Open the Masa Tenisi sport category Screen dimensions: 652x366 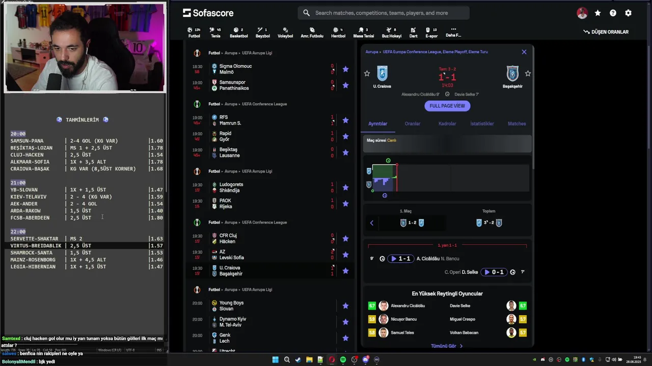click(363, 33)
